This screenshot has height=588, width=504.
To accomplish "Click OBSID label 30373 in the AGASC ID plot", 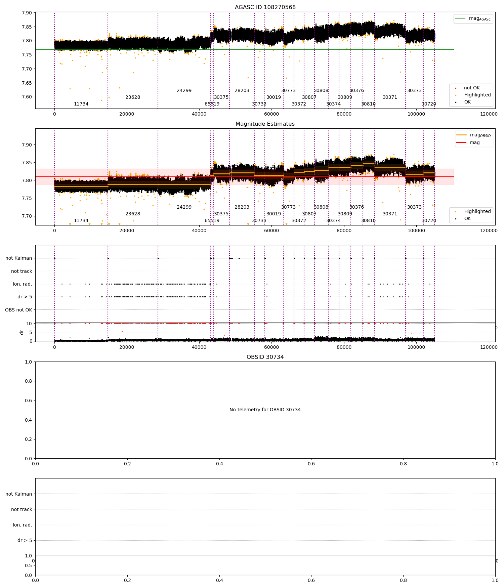I will 415,91.
